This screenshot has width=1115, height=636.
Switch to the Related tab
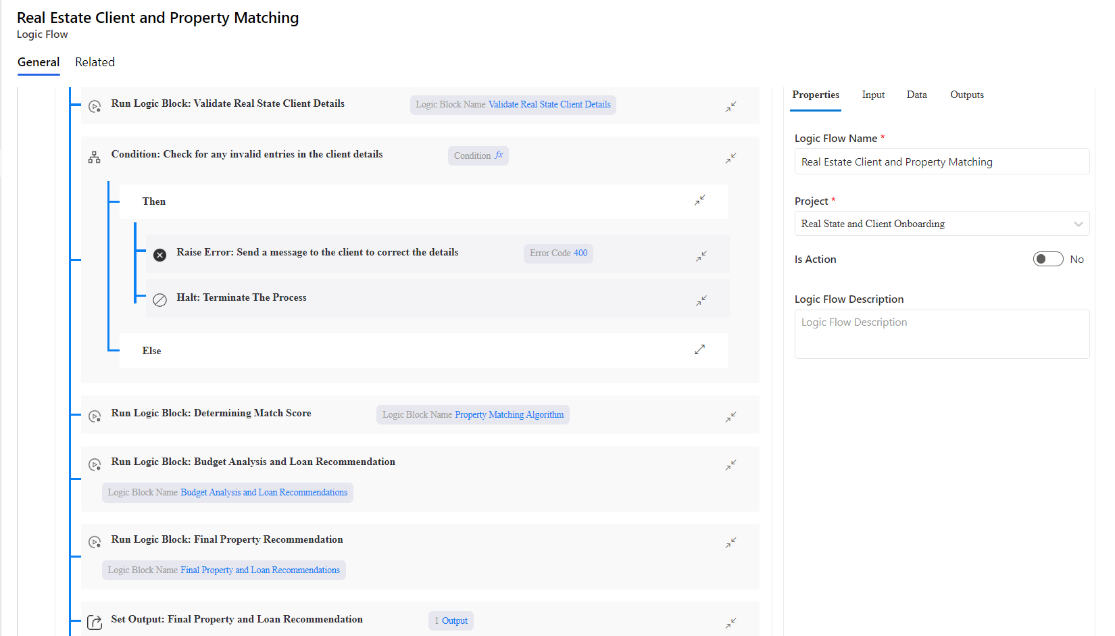tap(95, 62)
